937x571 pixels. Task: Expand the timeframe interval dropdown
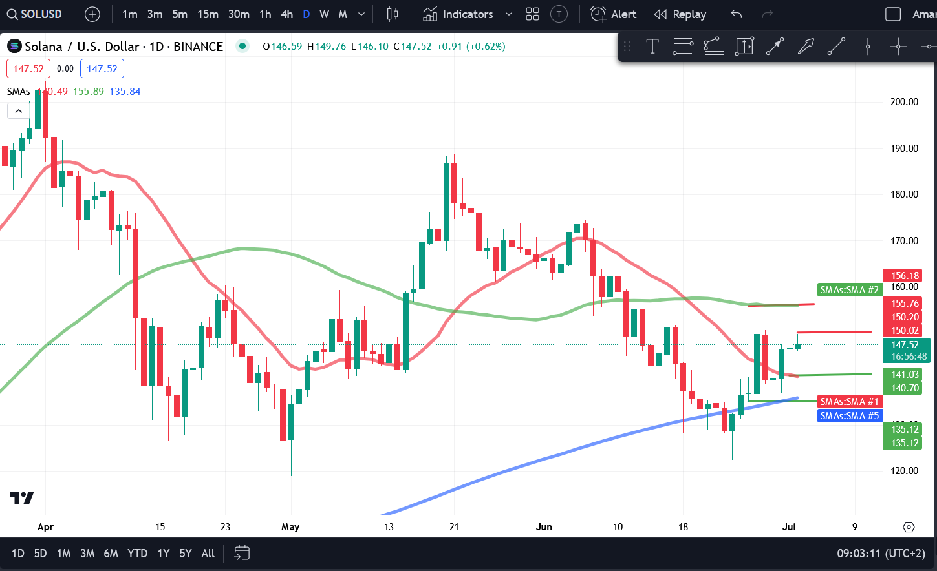pyautogui.click(x=361, y=14)
